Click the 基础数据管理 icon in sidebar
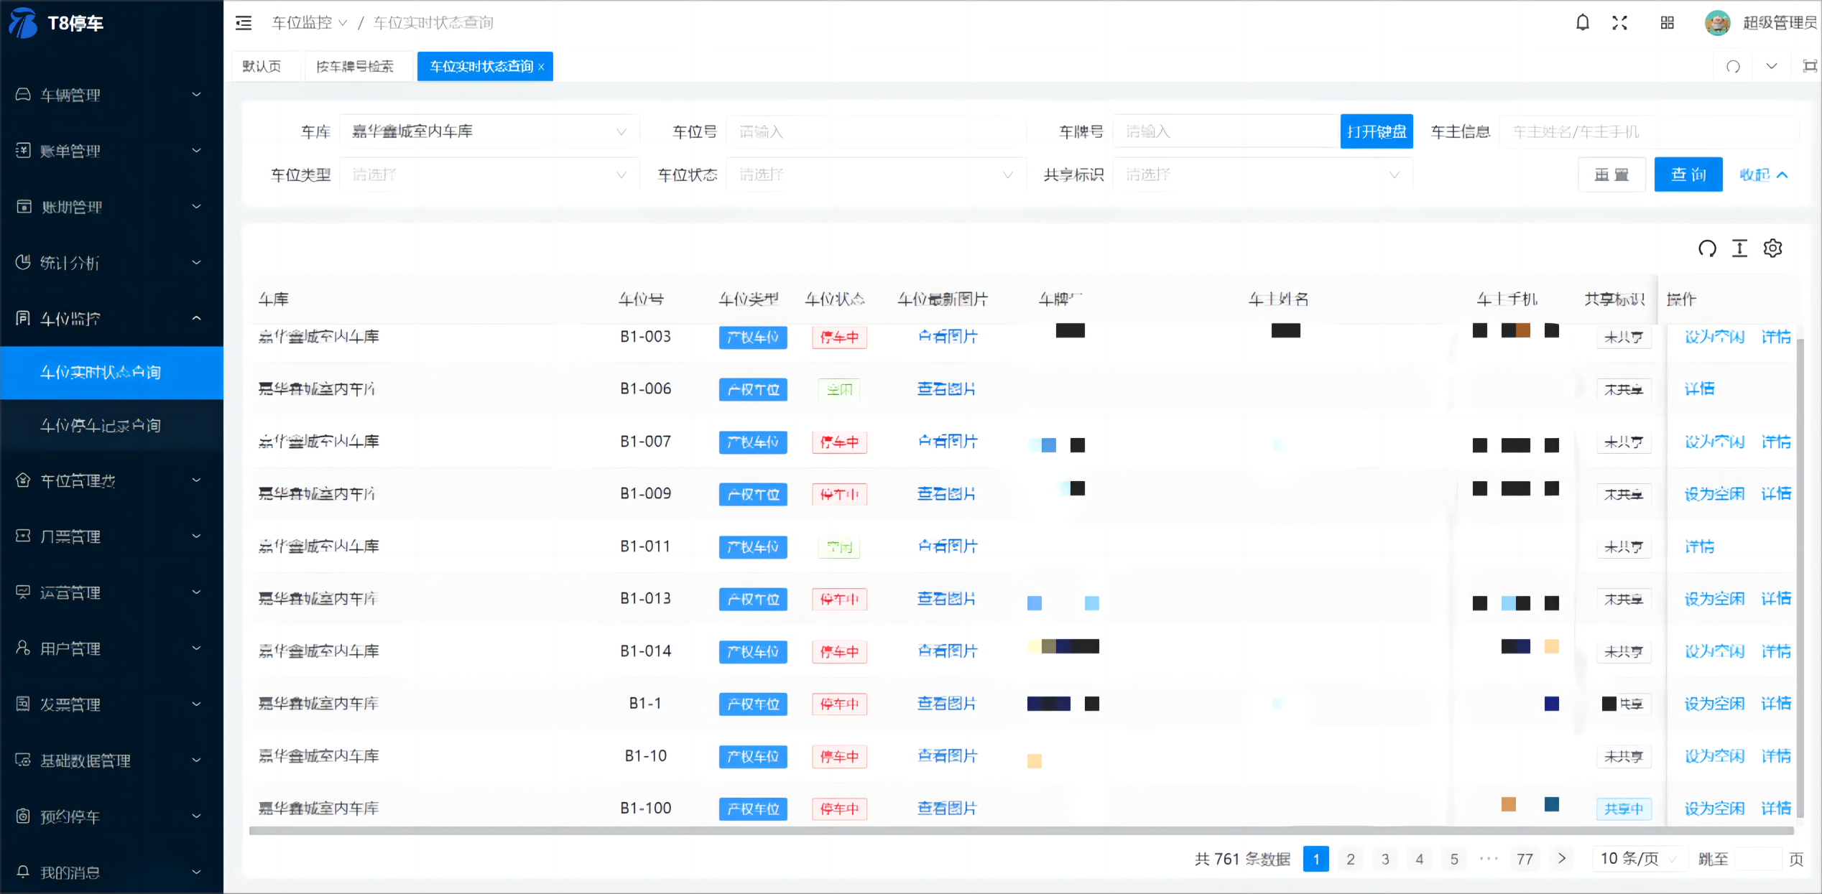This screenshot has height=894, width=1822. tap(23, 760)
